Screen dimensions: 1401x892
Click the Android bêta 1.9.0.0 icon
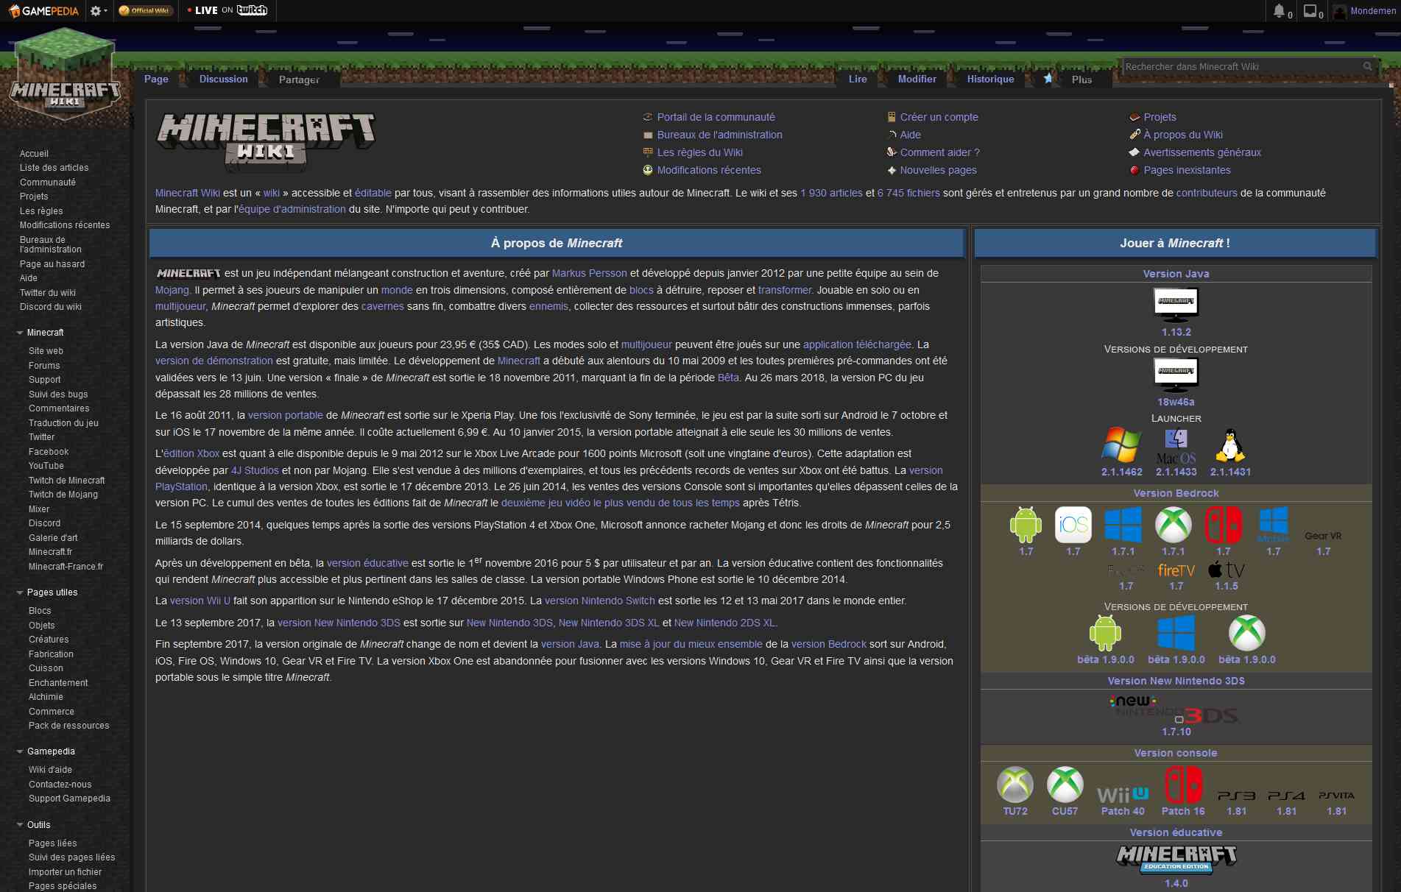1105,633
